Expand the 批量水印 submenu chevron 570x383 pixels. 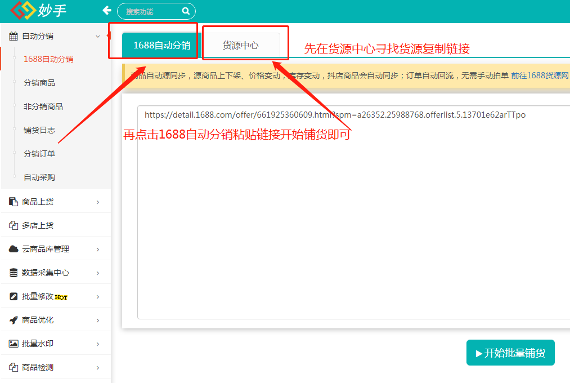click(98, 344)
